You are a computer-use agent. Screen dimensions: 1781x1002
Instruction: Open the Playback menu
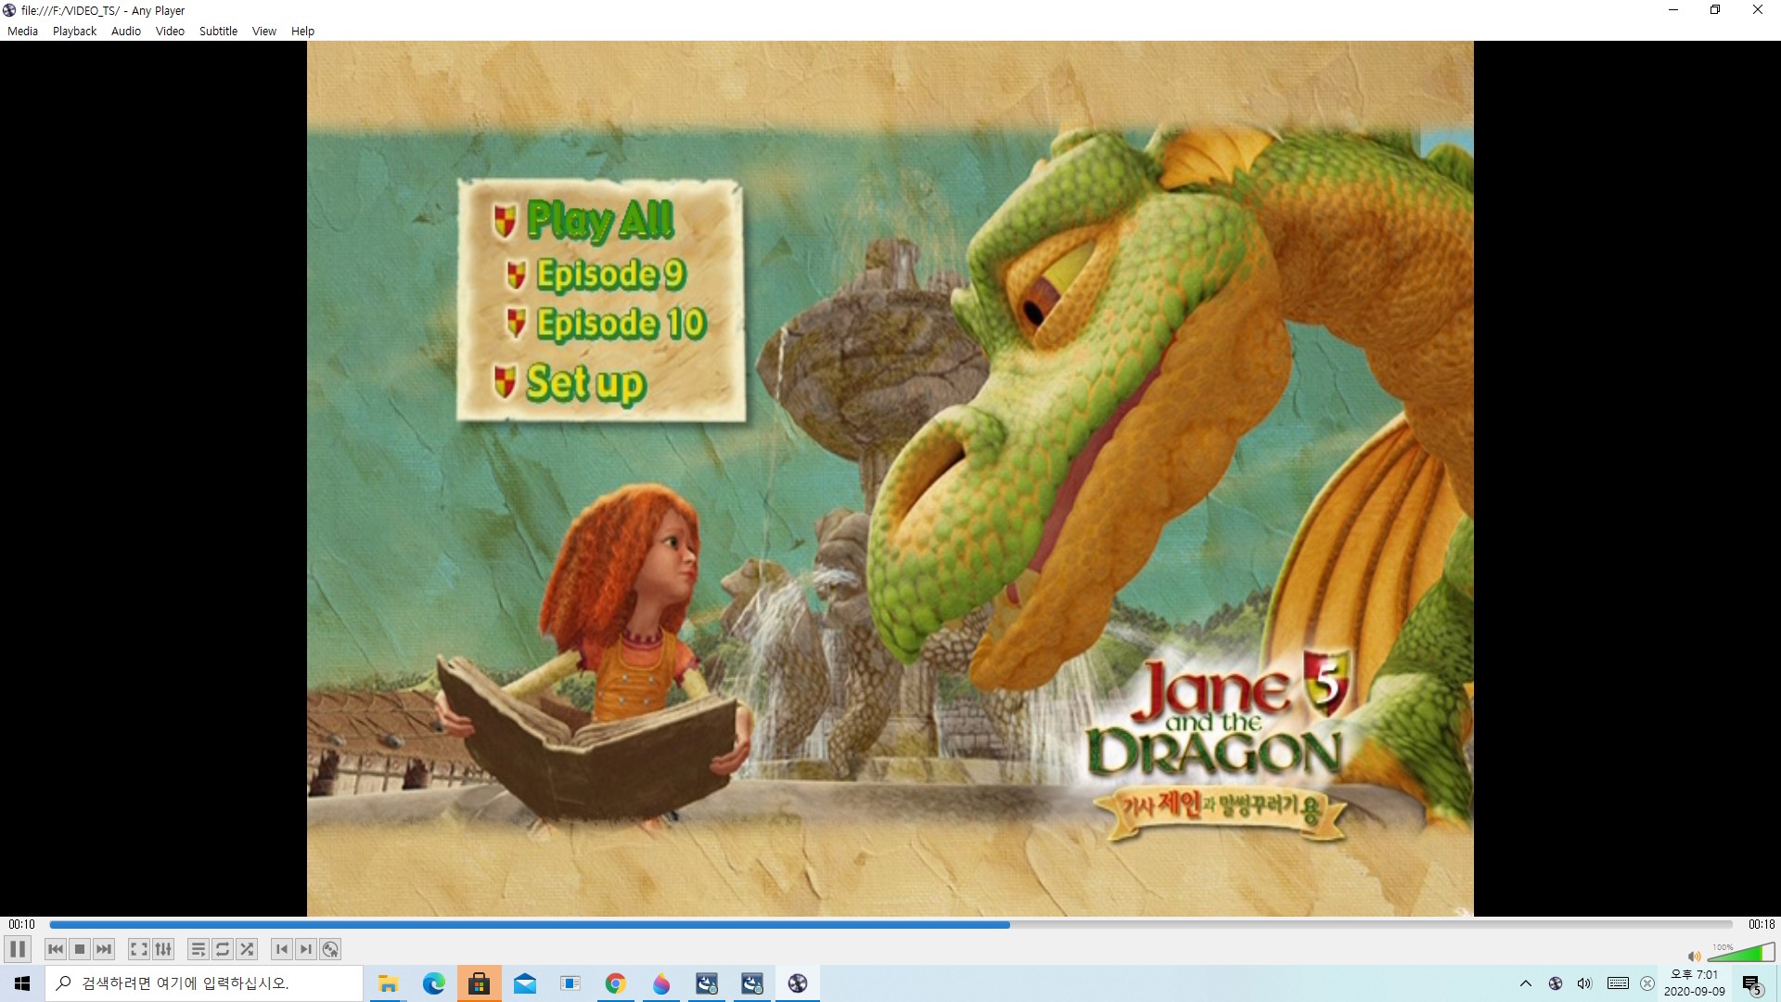pyautogui.click(x=74, y=31)
